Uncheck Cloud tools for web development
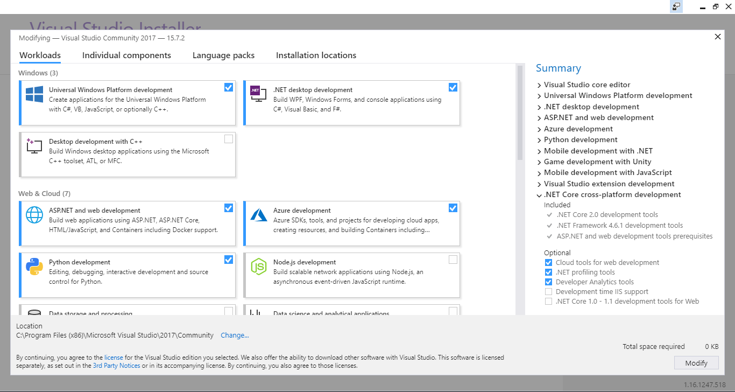735x392 pixels. click(548, 263)
